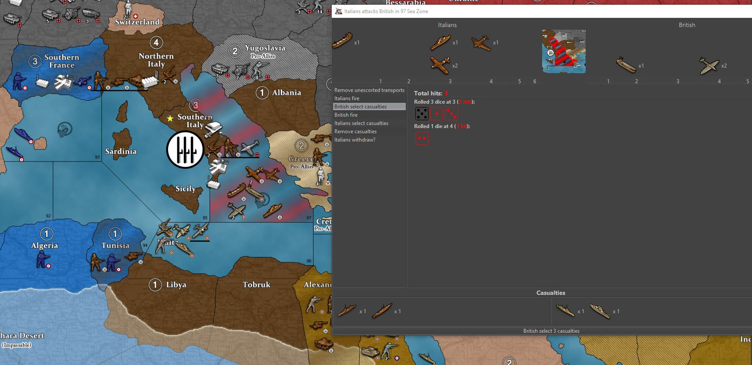Choose 'British fire' in the steps list
The width and height of the screenshot is (752, 365).
click(346, 115)
